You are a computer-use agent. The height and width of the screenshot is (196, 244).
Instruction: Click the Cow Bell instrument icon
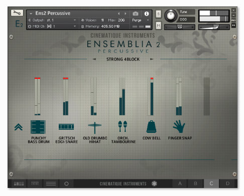(152, 126)
